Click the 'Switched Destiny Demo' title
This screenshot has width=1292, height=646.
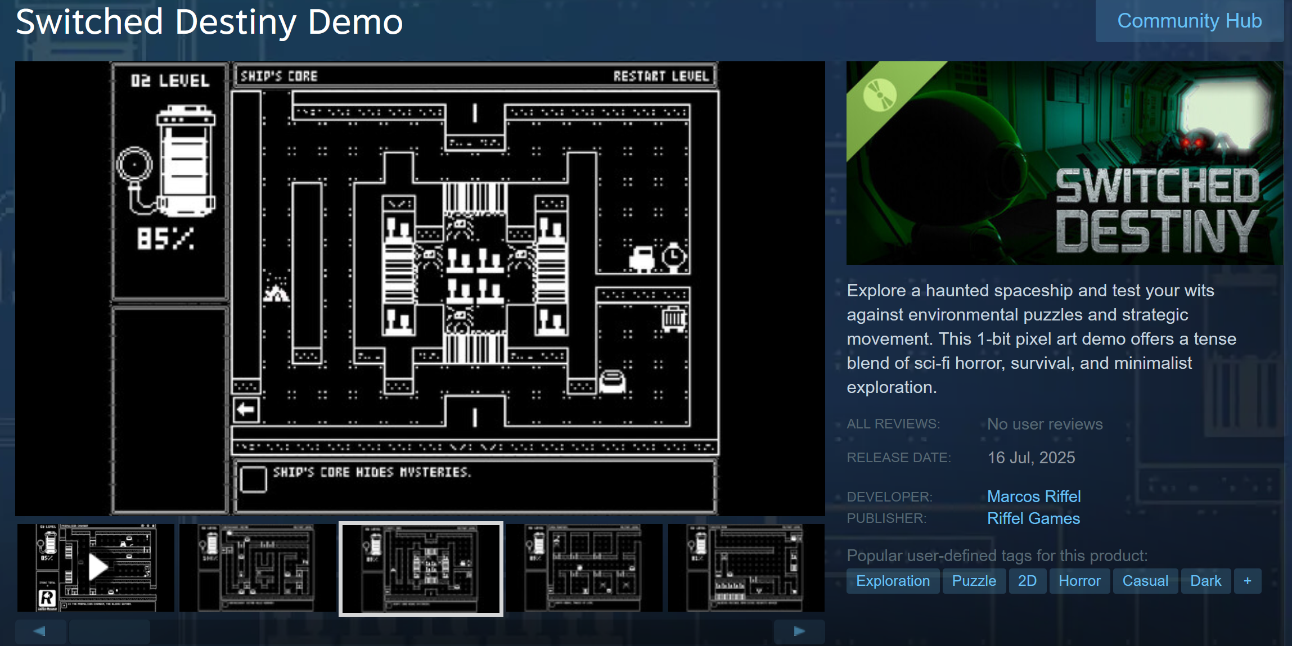click(x=209, y=22)
